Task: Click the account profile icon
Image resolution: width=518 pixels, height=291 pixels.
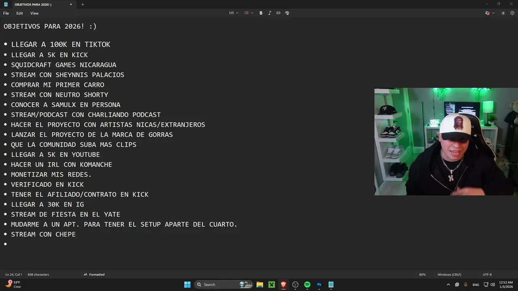Action: (503, 13)
